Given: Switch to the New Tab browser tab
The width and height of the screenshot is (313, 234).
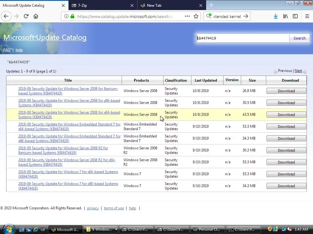Looking at the screenshot, I should 172,5.
